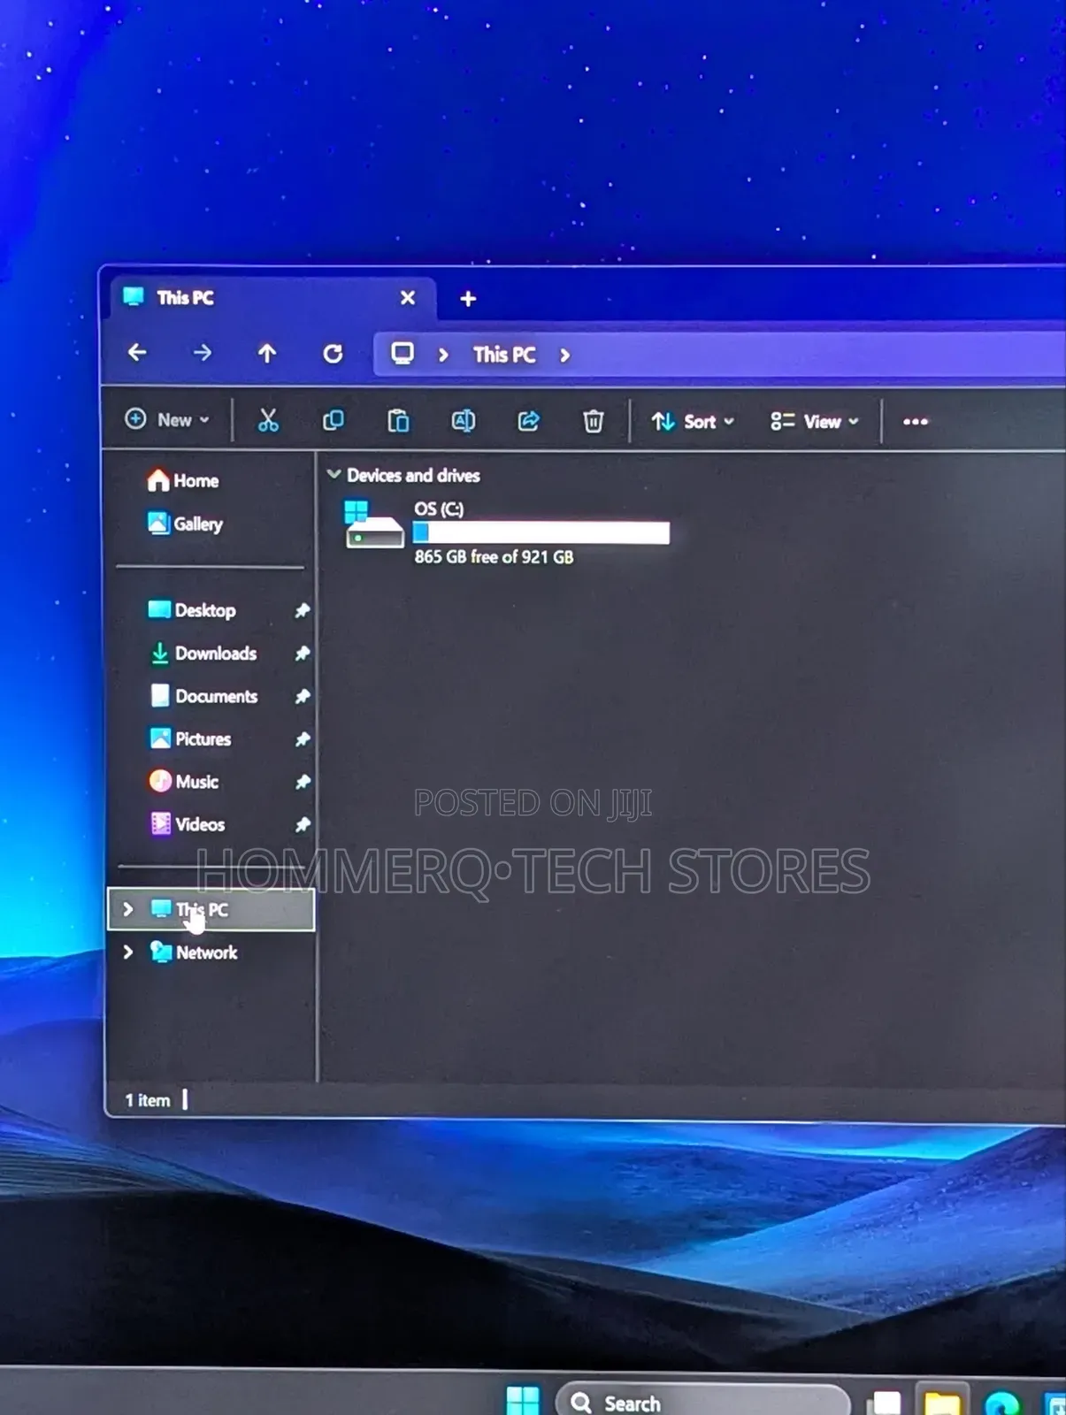1066x1415 pixels.
Task: Click the taskbar Search box
Action: click(702, 1402)
